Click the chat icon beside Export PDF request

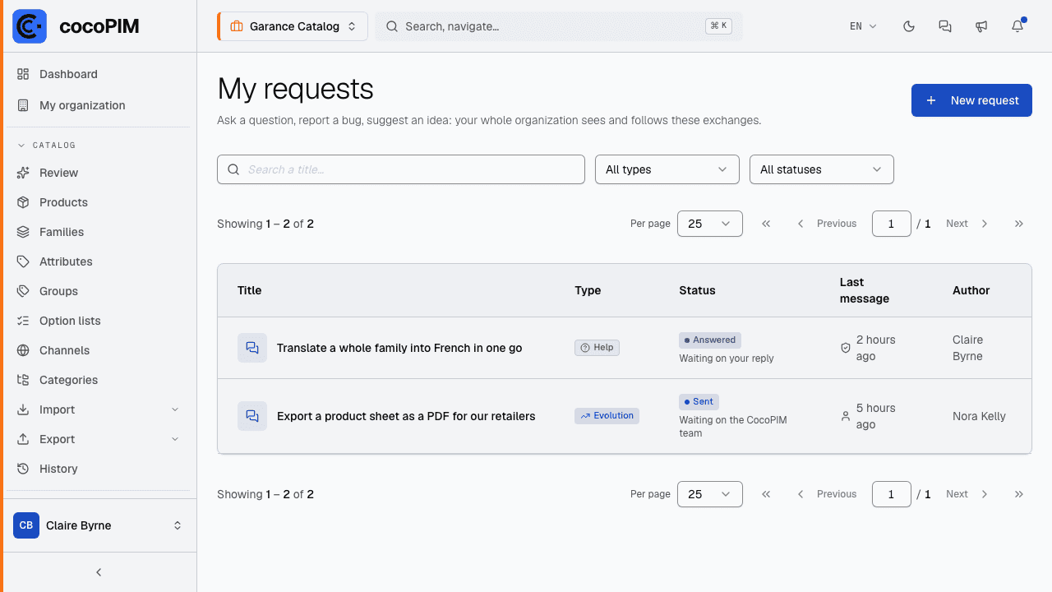[252, 416]
